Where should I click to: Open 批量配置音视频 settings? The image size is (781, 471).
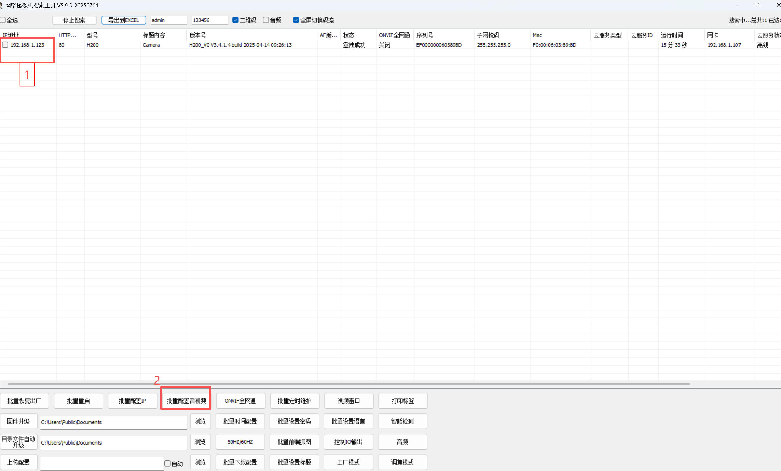[x=186, y=401]
